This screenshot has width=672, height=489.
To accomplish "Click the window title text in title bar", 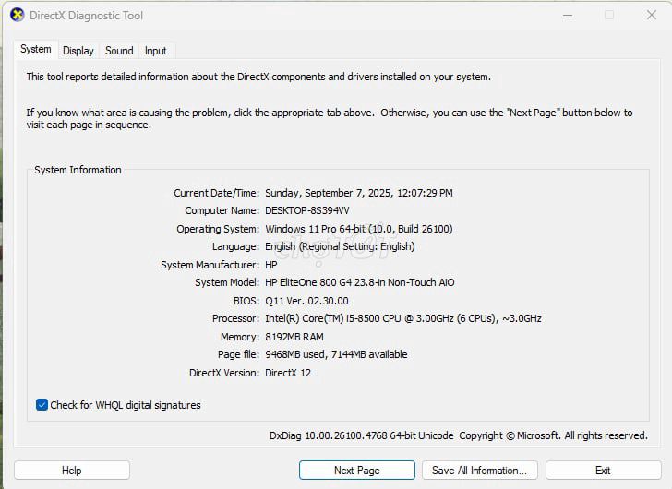I will click(x=87, y=16).
